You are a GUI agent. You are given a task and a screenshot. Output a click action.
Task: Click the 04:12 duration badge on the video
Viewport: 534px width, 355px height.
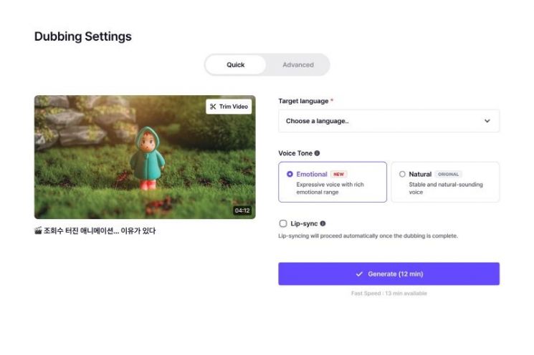click(242, 210)
